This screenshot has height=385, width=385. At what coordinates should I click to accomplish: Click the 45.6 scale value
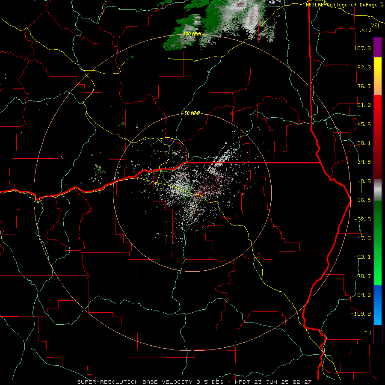[364, 124]
